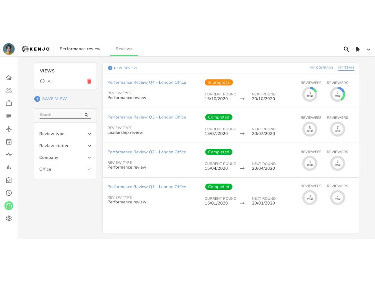The width and height of the screenshot is (375, 281).
Task: Open the People icon in sidebar
Action: point(9,90)
